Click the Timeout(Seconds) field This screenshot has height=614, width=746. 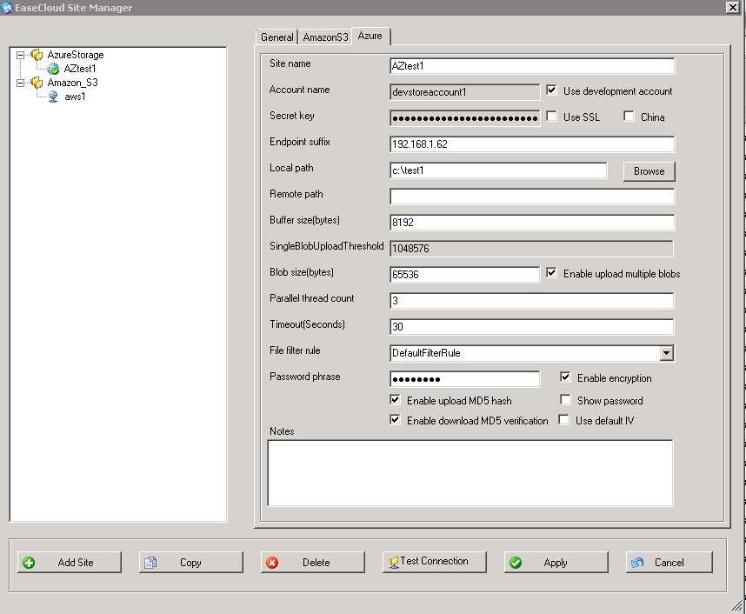pos(531,327)
